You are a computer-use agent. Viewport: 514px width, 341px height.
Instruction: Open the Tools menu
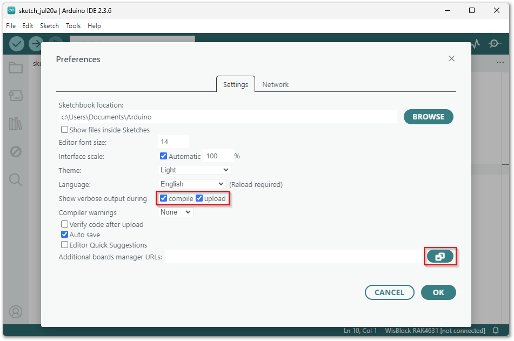[73, 25]
